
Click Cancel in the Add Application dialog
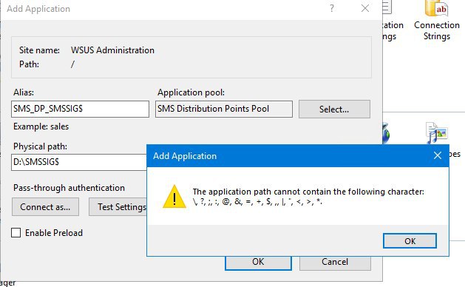(335, 263)
